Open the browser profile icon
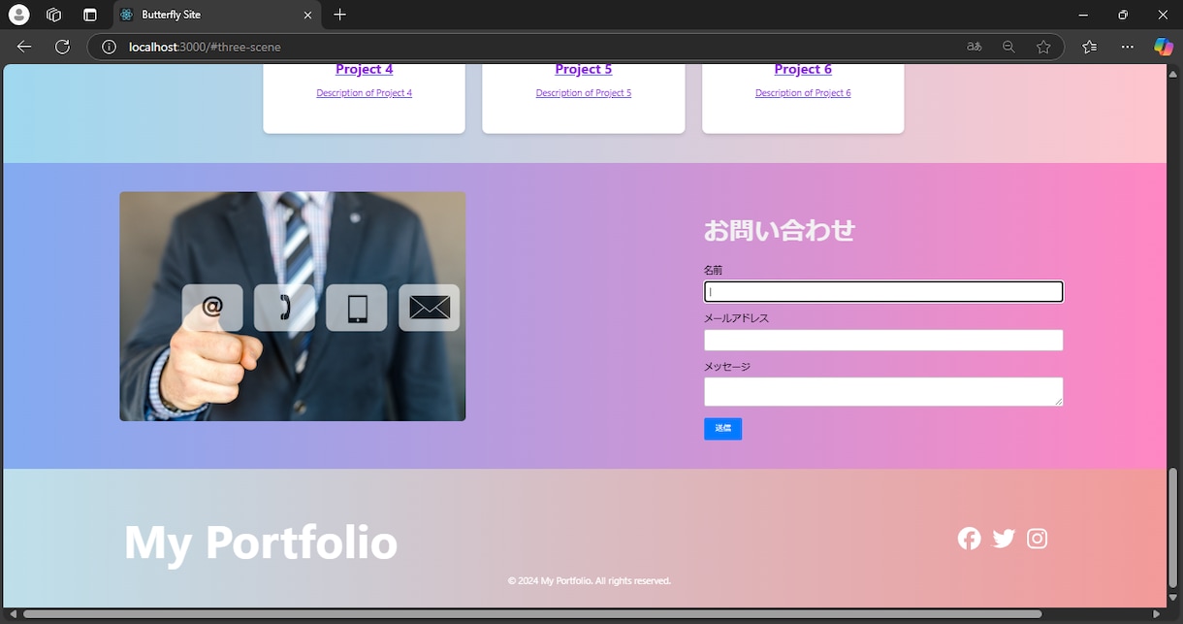The image size is (1183, 624). coord(18,15)
